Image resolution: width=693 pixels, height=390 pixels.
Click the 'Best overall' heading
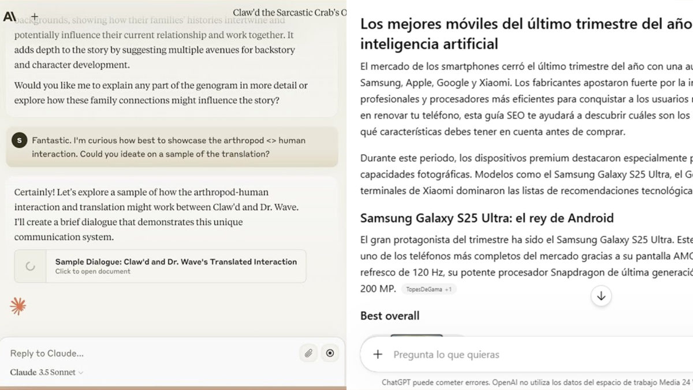[390, 315]
